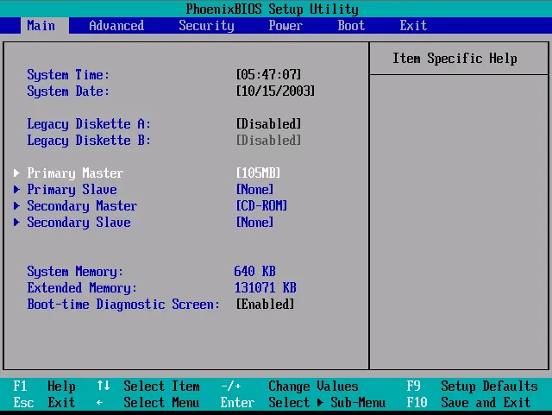The image size is (552, 415).
Task: Toggle Boot-time Diagnostic Screen Enabled value
Action: (265, 304)
